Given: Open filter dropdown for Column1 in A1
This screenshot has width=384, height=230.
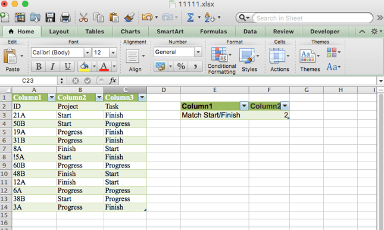Looking at the screenshot, I should tap(51, 97).
